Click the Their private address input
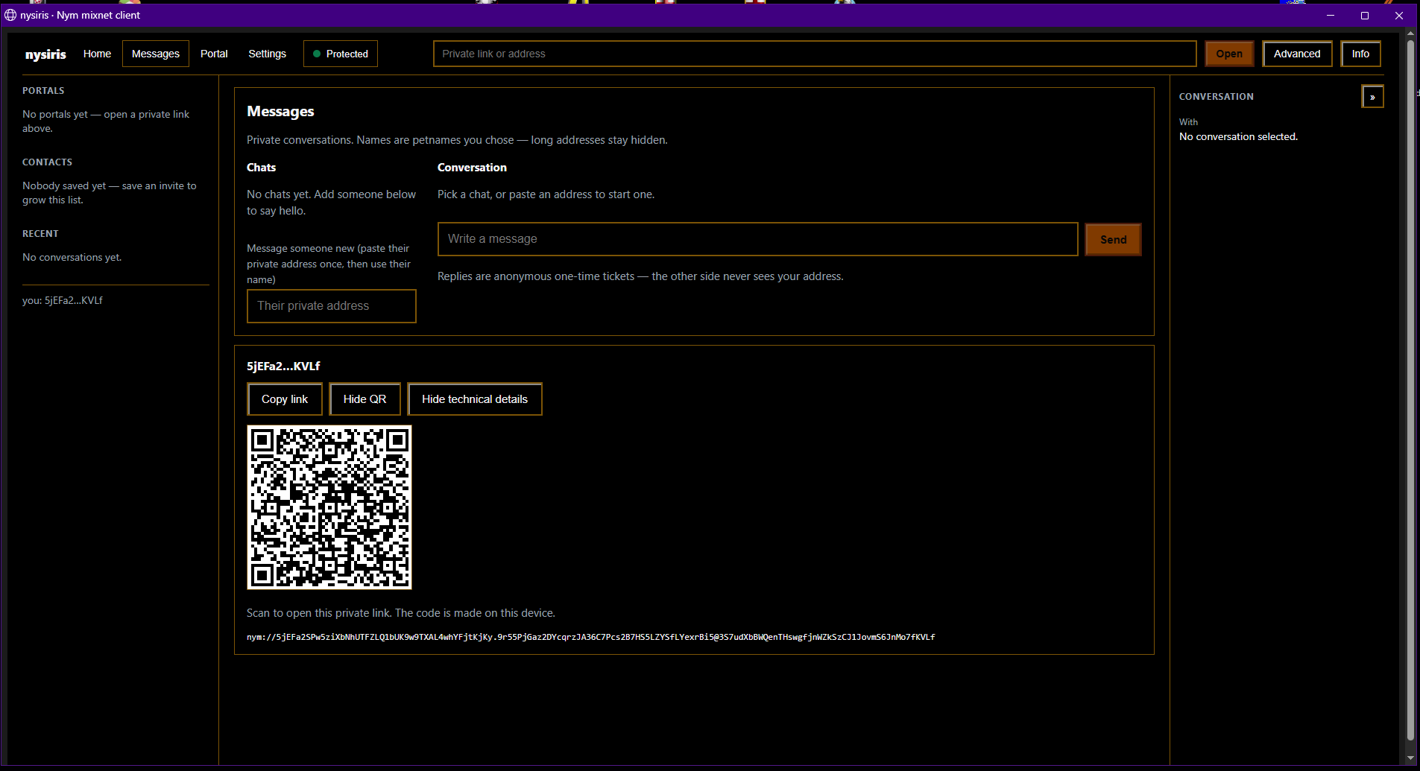This screenshot has width=1420, height=771. pos(332,306)
